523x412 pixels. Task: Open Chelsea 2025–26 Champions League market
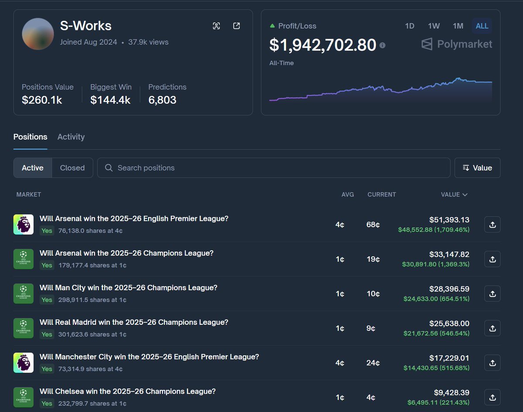[x=128, y=391]
